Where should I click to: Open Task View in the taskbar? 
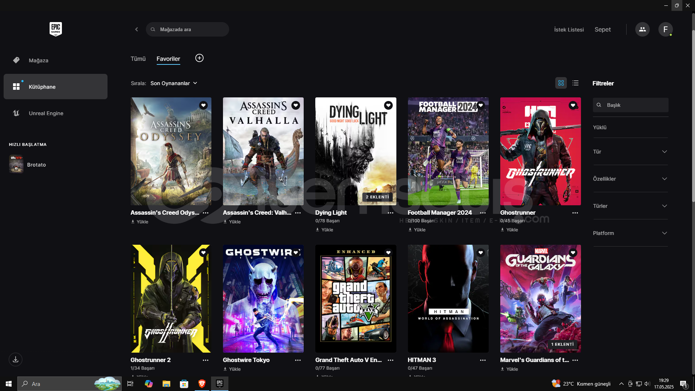[130, 384]
